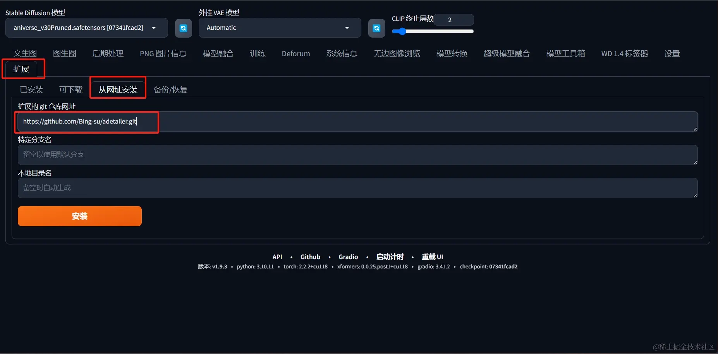The height and width of the screenshot is (354, 718).
Task: Click the checkpoint 07341fcad2 link
Action: [503, 266]
